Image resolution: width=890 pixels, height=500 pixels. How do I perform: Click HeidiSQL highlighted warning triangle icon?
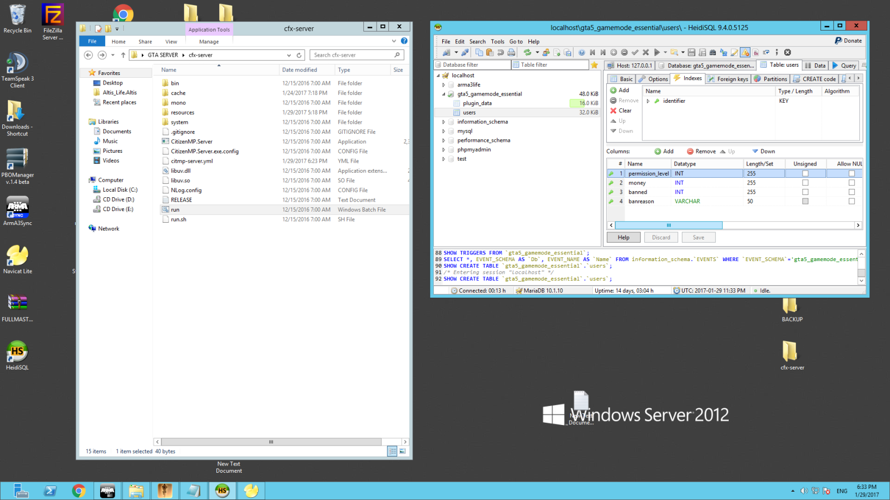745,52
